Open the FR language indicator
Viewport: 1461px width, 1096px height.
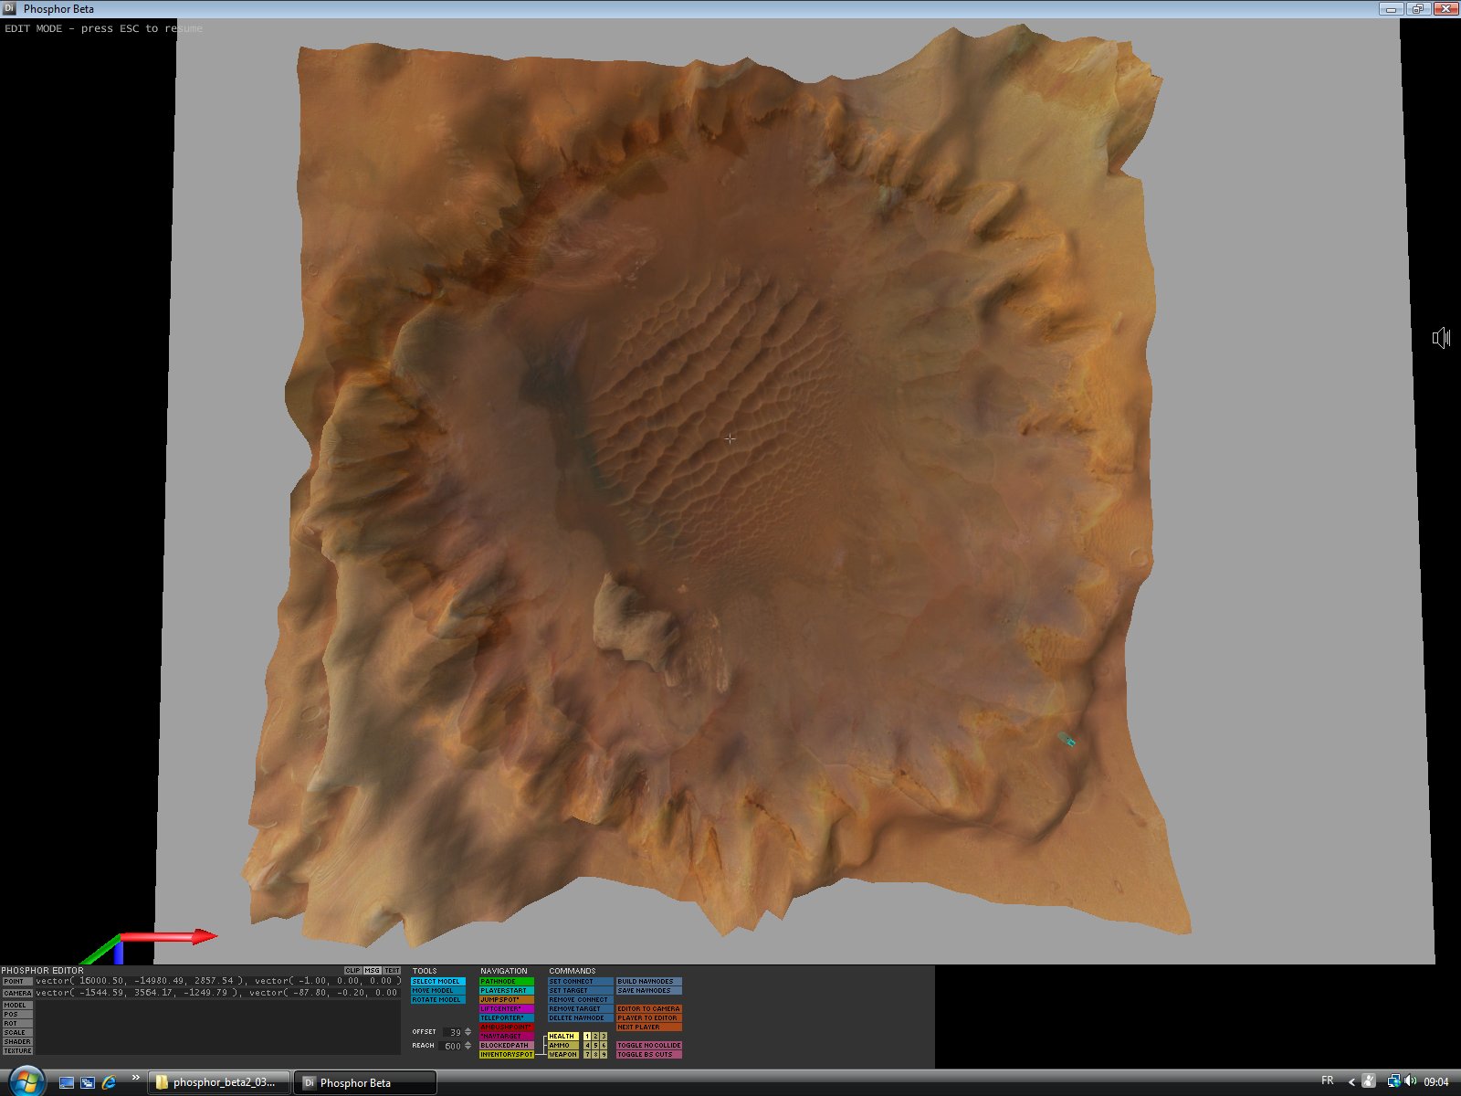tap(1328, 1080)
